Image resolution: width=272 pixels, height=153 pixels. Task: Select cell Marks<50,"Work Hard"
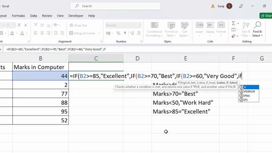click(185, 102)
